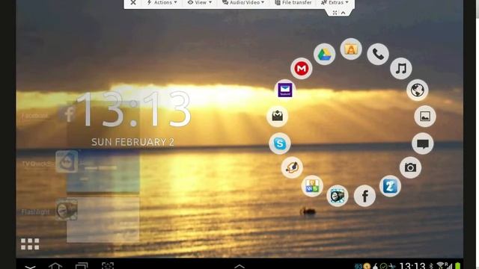Toggle full screen from toolbar corner icon

tap(335, 13)
